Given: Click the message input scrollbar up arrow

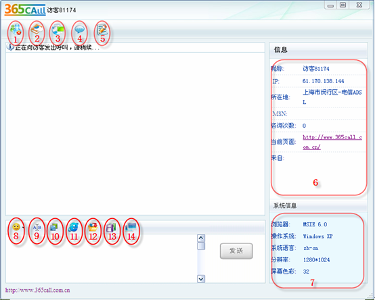Looking at the screenshot, I should 201,238.
